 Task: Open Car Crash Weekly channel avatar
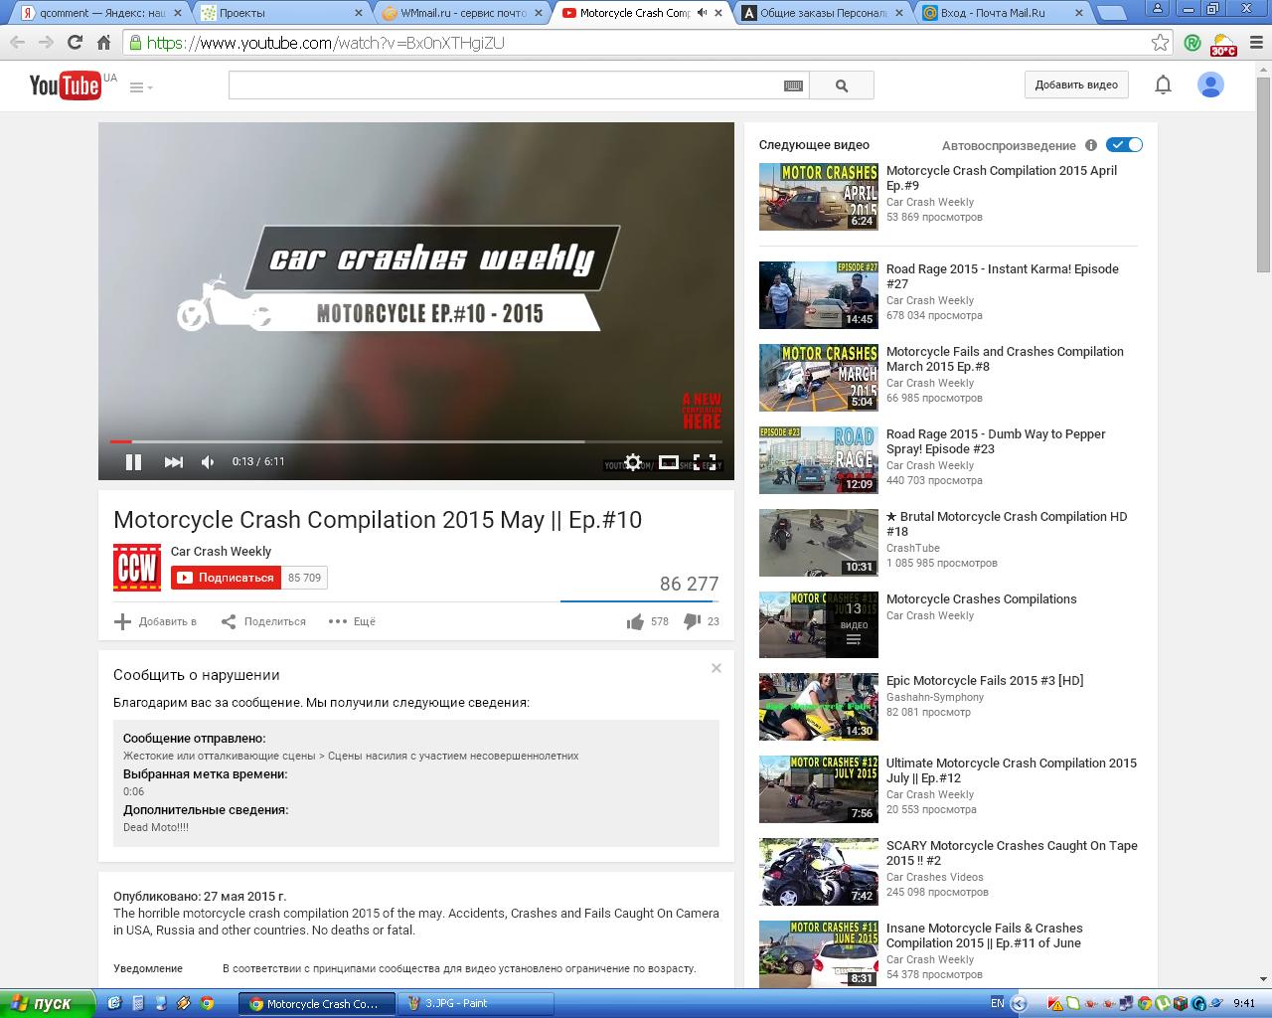pyautogui.click(x=137, y=568)
